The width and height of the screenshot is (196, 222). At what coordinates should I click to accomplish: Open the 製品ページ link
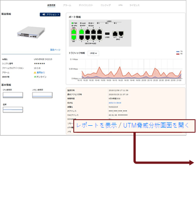click(55, 50)
